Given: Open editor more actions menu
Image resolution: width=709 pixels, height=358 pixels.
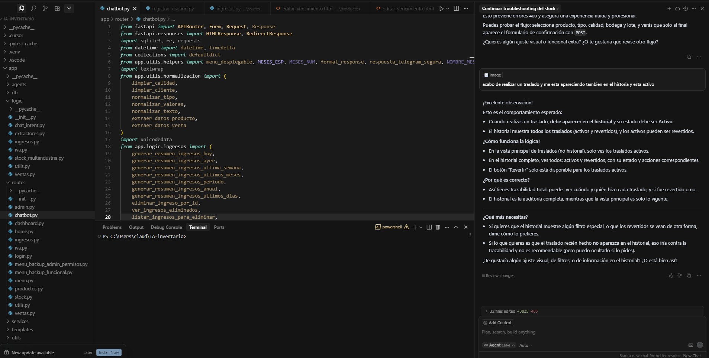Looking at the screenshot, I should (x=466, y=9).
